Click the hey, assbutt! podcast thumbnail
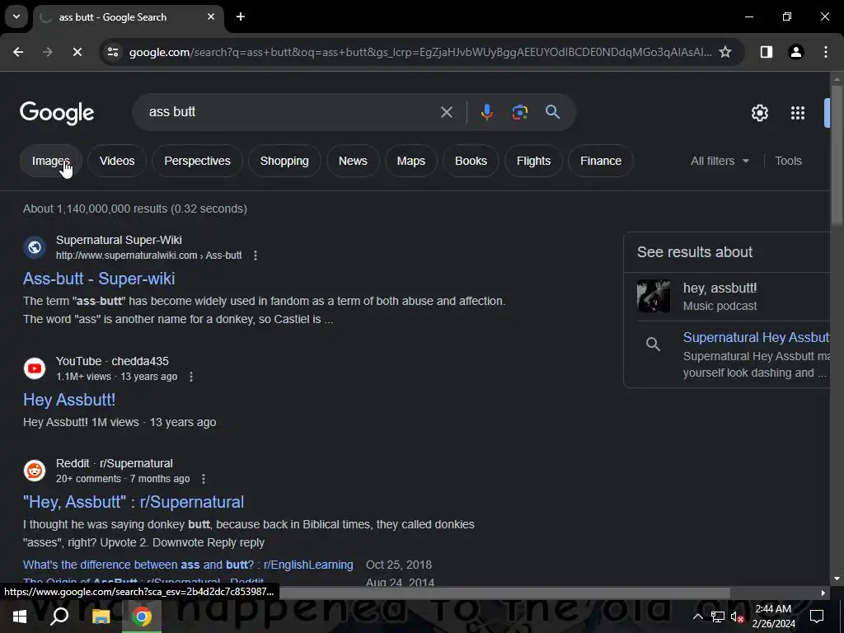The width and height of the screenshot is (844, 633). [654, 296]
